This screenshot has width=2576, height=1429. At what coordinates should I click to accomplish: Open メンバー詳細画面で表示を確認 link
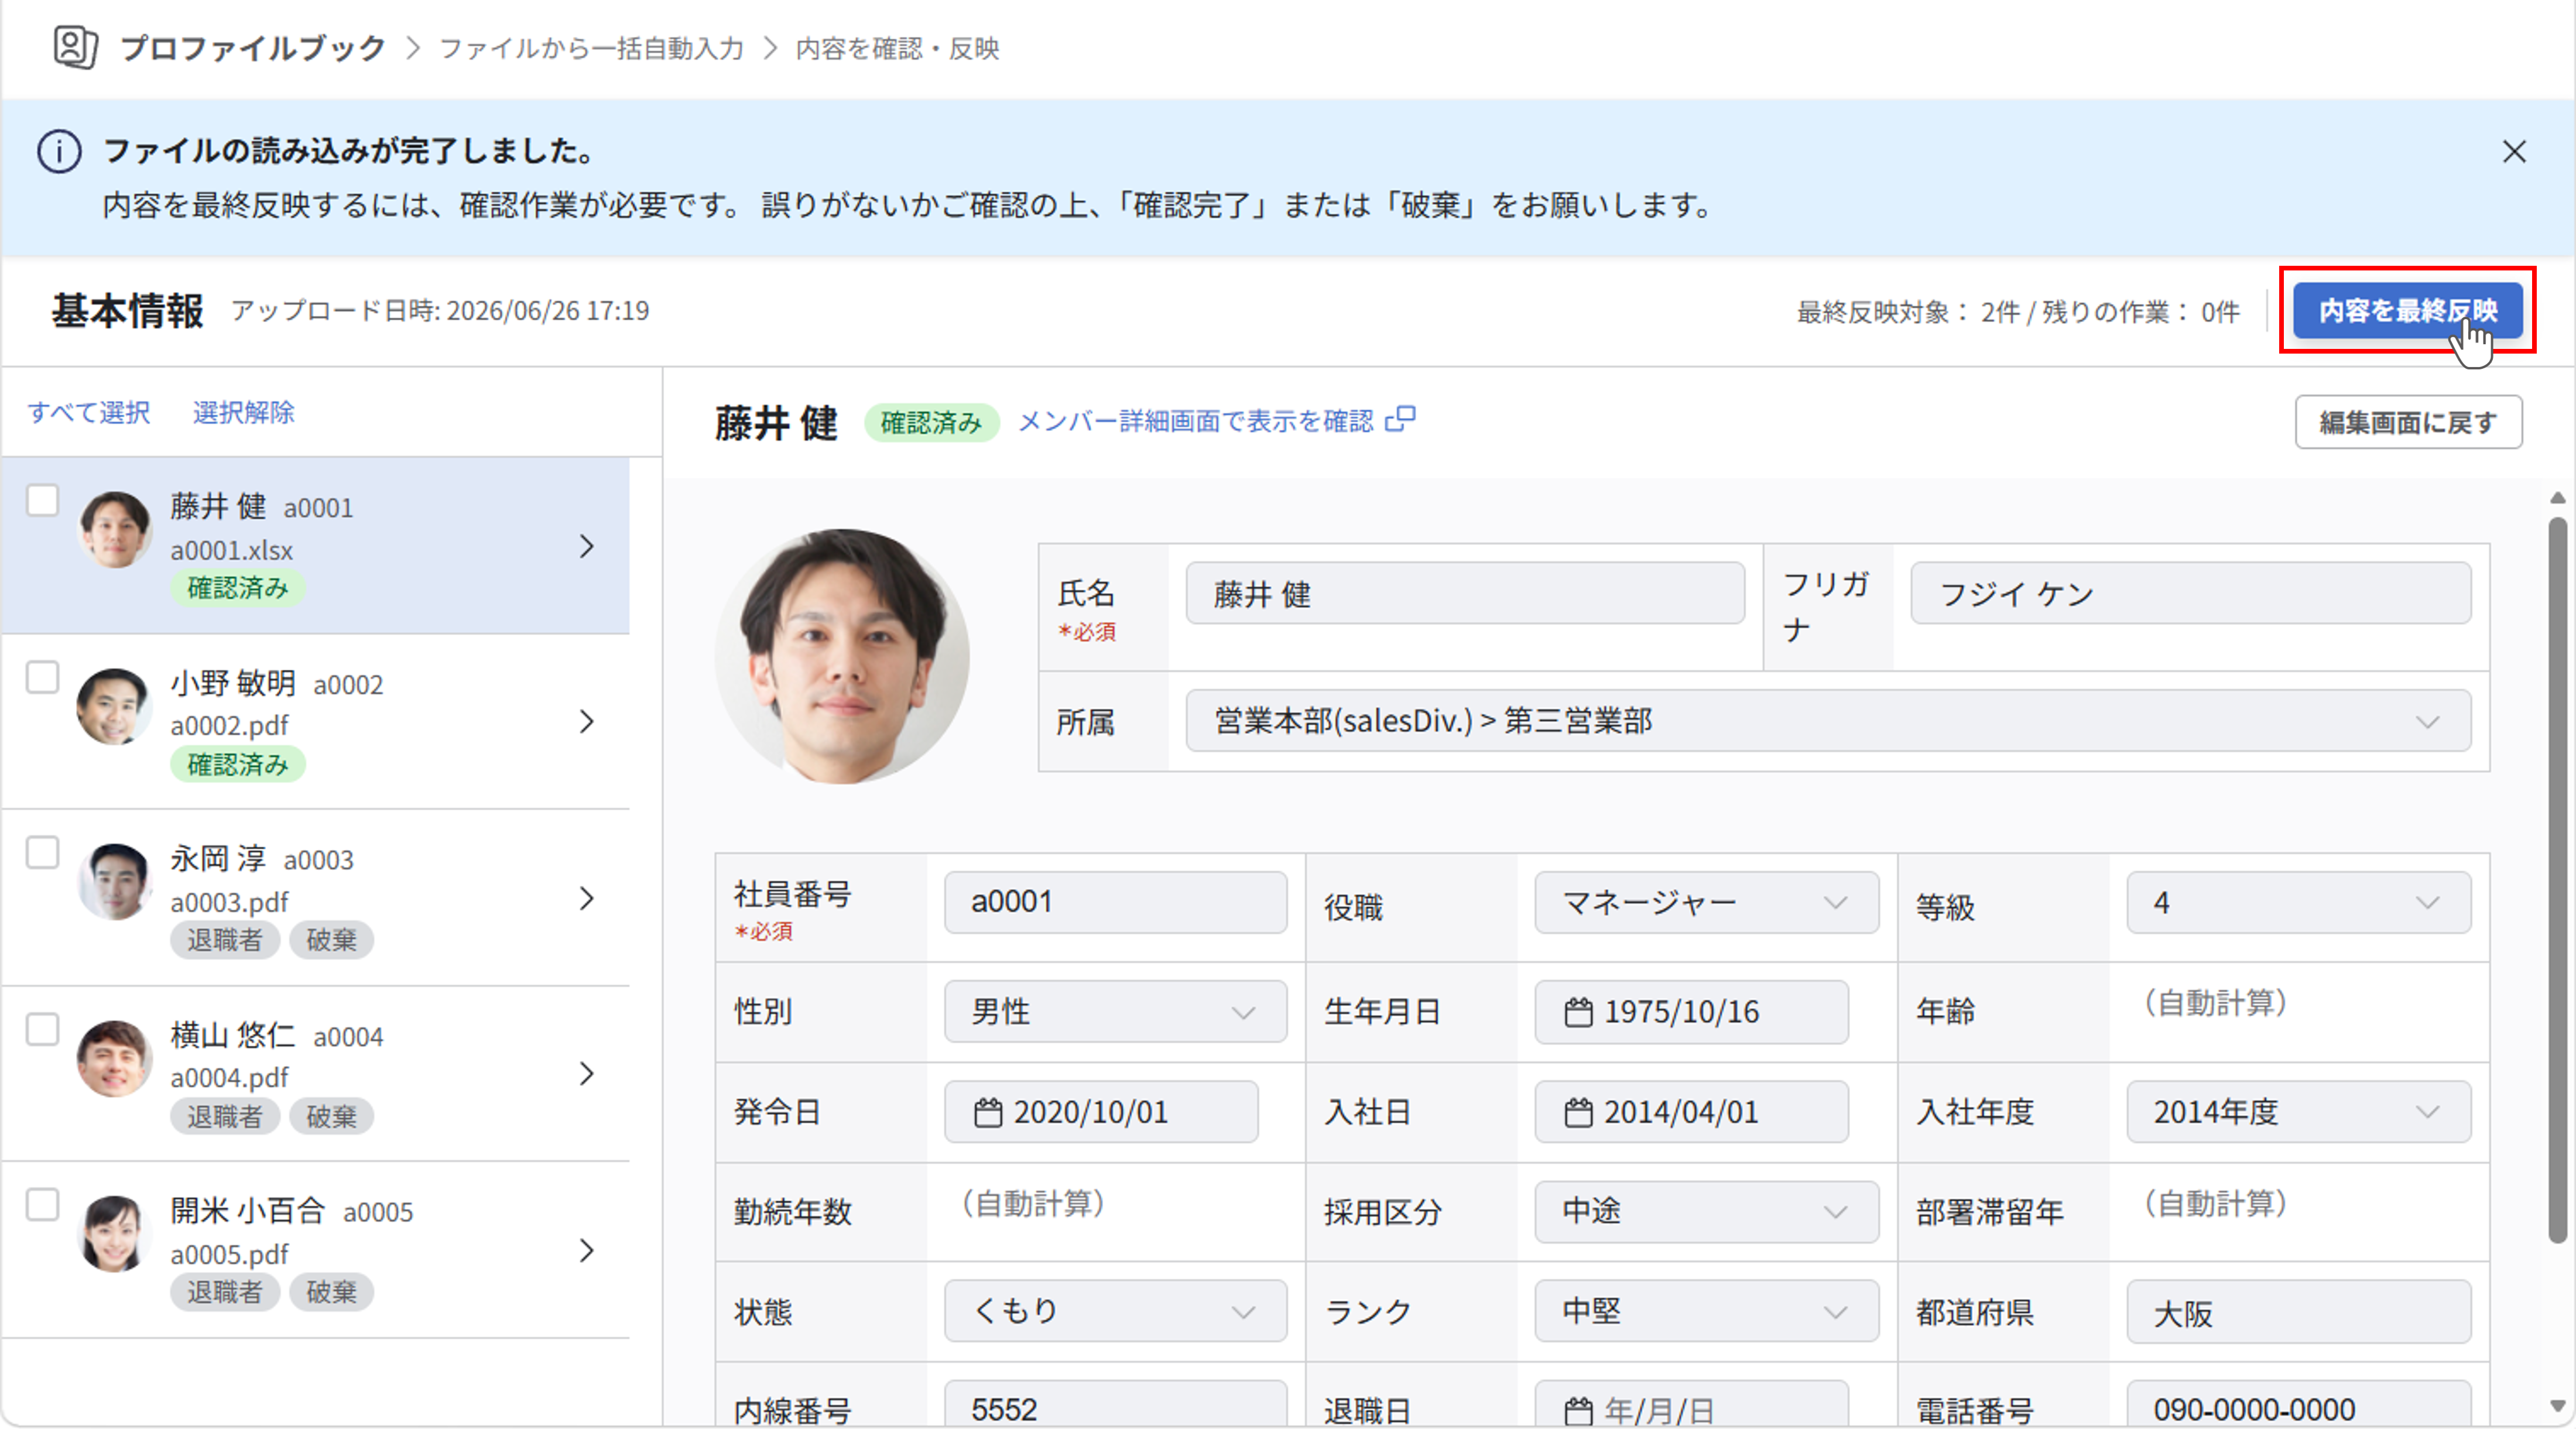(1196, 421)
